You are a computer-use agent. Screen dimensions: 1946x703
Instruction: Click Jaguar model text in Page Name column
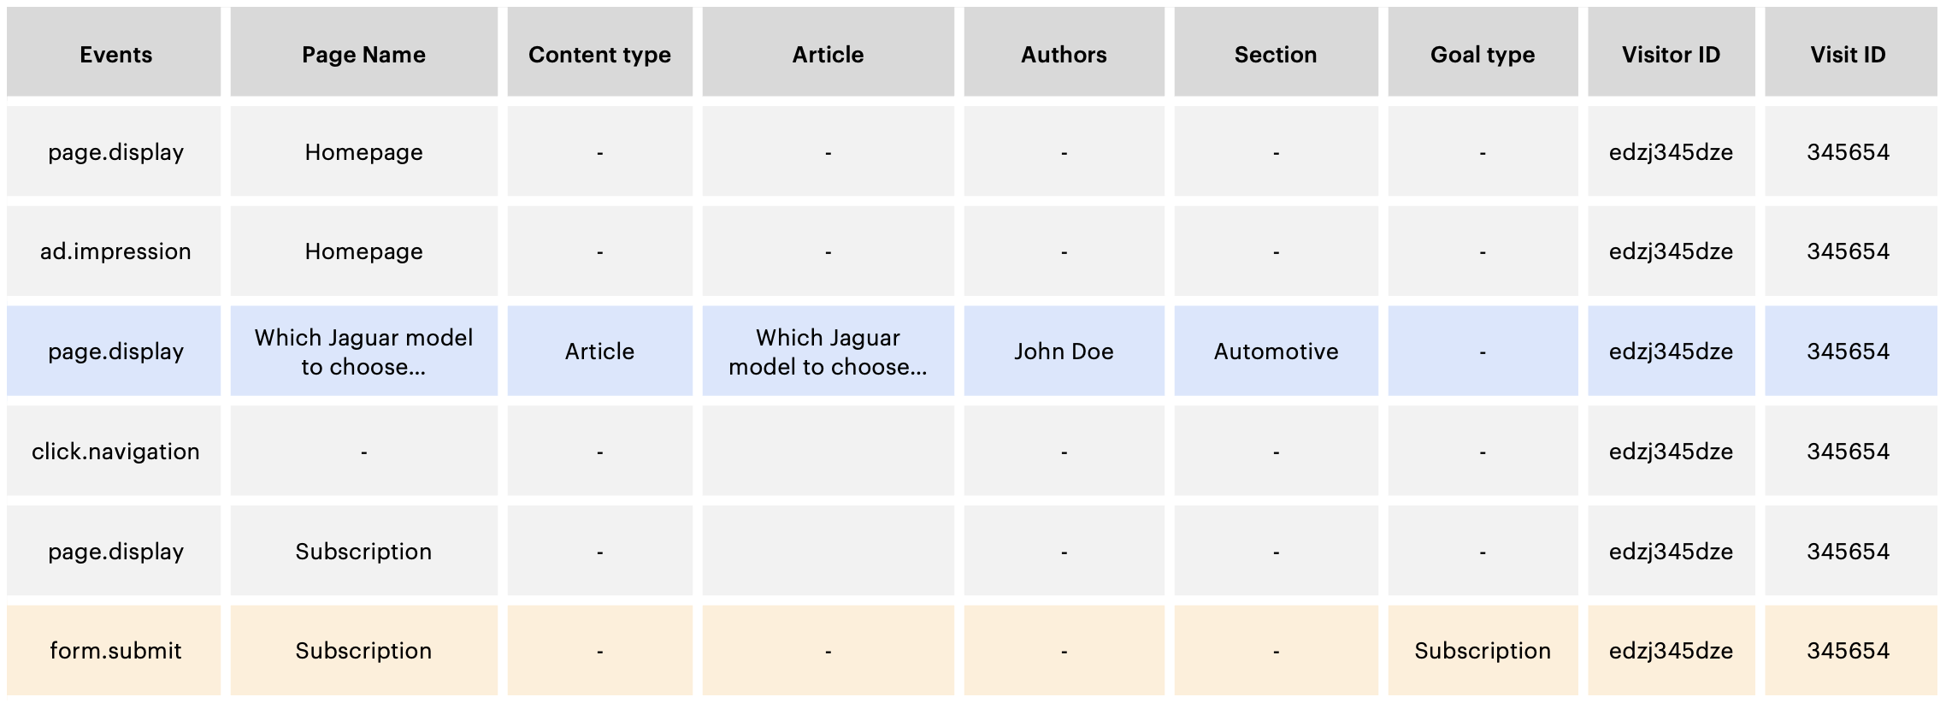[x=363, y=351]
